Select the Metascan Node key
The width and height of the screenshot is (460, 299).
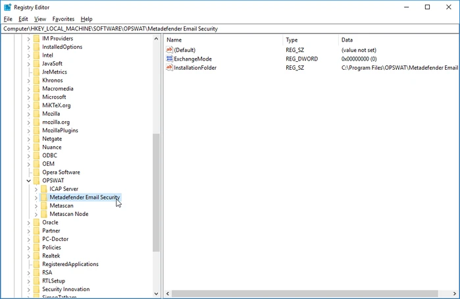69,214
